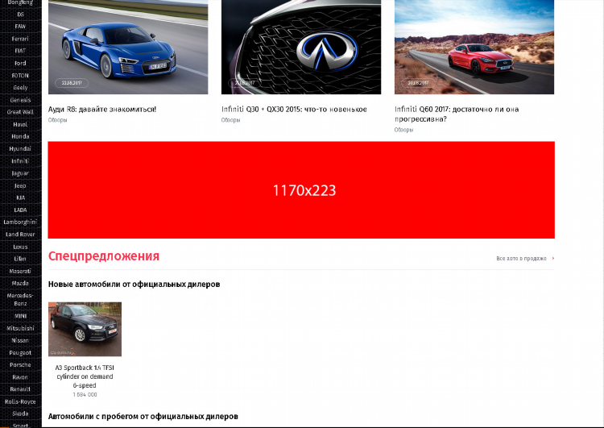Viewport: 604px width, 428px height.
Task: Read article 'Ауди R8: давайте знакомиться!'
Action: pyautogui.click(x=102, y=110)
